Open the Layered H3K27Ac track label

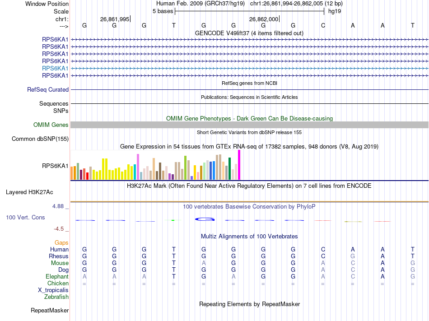(x=29, y=192)
